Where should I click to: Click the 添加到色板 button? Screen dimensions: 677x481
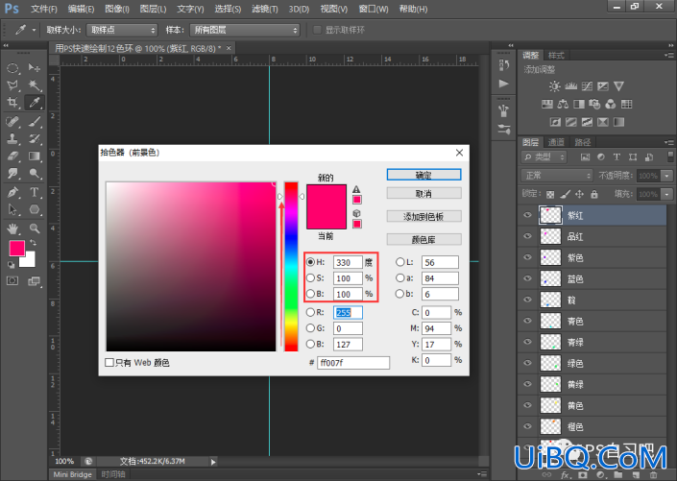pos(423,216)
